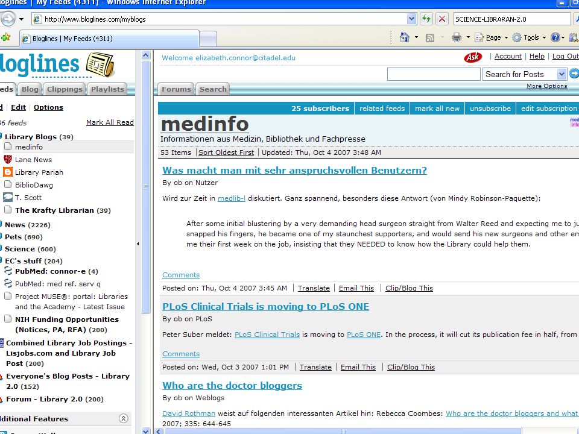This screenshot has width=579, height=434.
Task: Click the NIH Funding Opportunities page icon
Action: (7, 319)
